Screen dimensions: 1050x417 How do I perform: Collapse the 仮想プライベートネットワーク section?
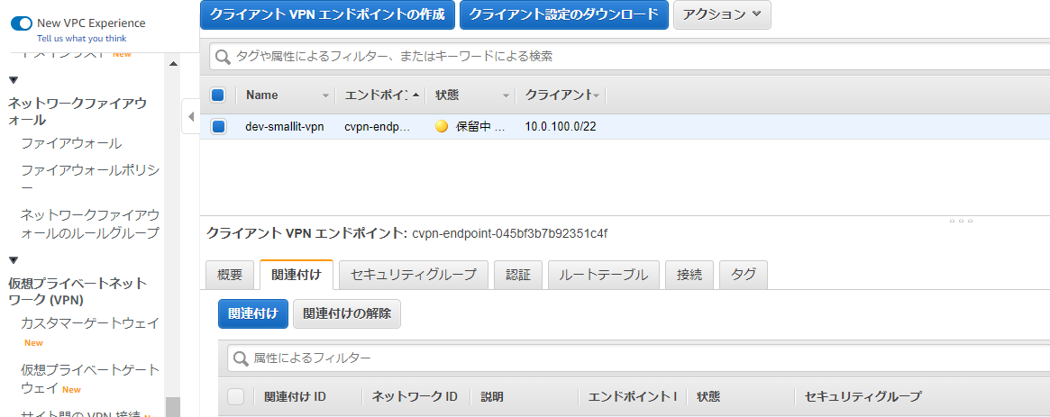click(14, 260)
